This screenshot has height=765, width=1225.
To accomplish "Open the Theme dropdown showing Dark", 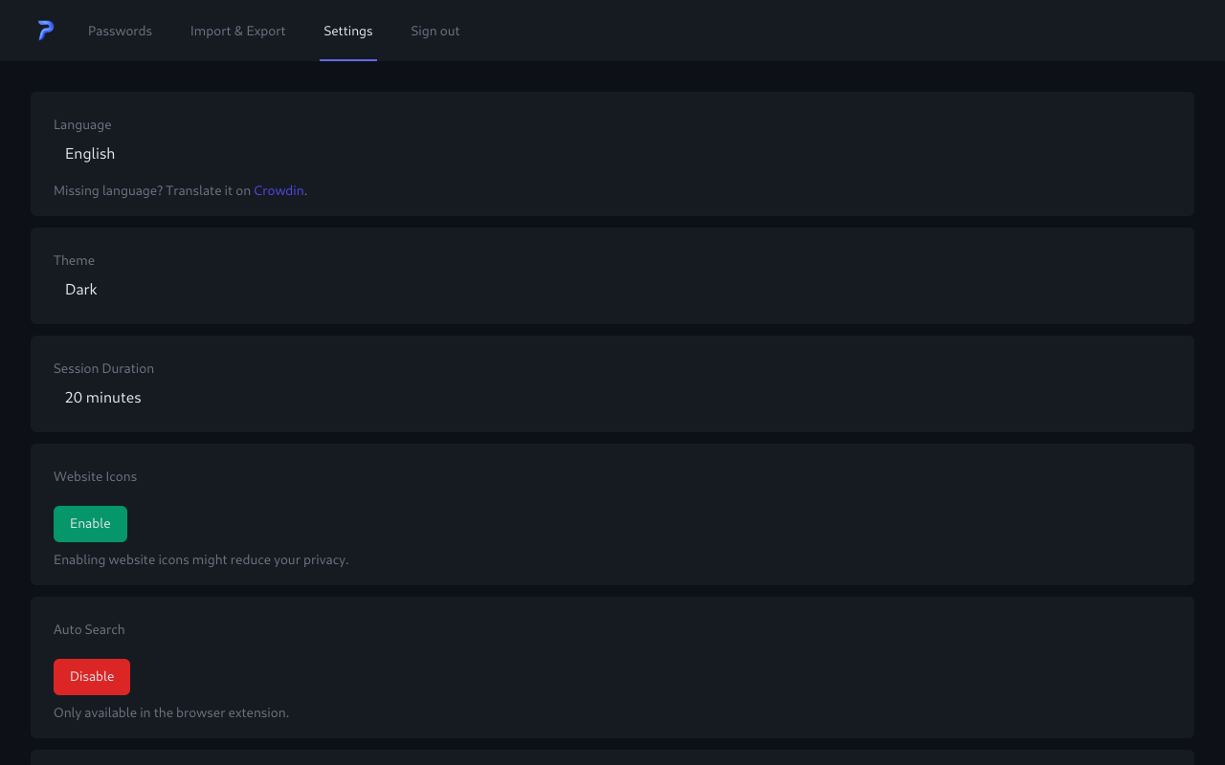I will coord(81,290).
